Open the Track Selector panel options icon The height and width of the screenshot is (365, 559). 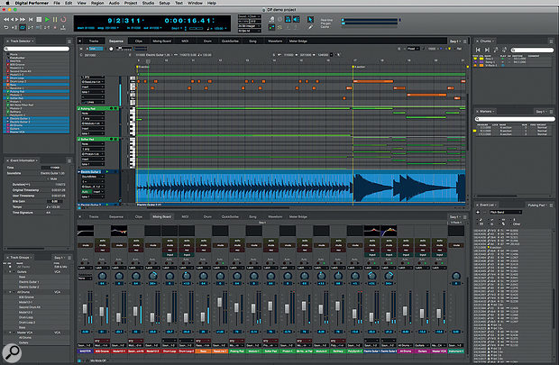[69, 41]
